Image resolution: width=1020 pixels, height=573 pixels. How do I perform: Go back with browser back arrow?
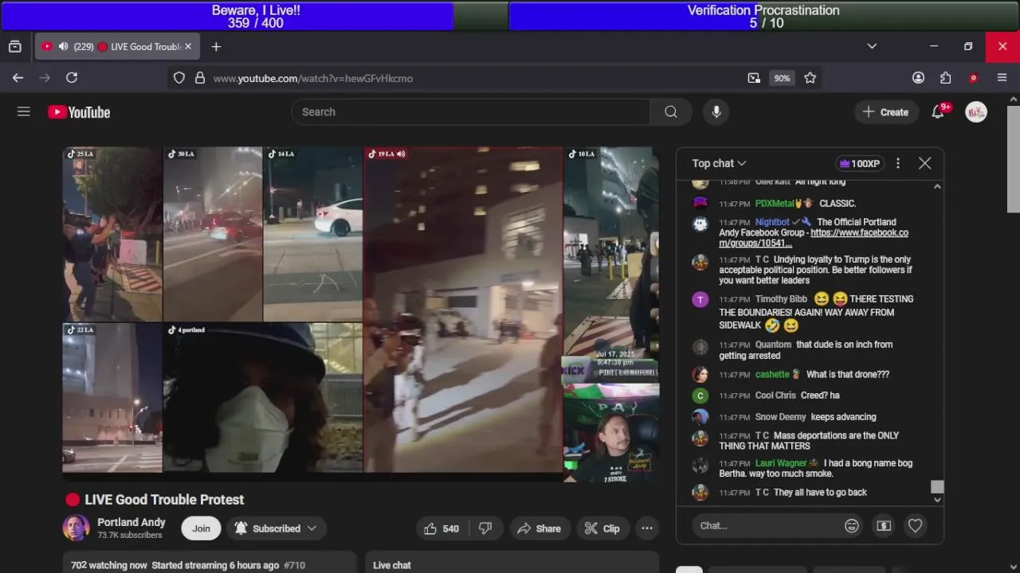coord(18,78)
